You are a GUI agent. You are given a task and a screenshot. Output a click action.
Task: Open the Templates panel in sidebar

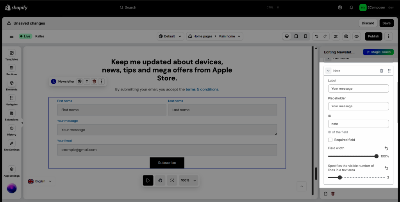pyautogui.click(x=12, y=55)
